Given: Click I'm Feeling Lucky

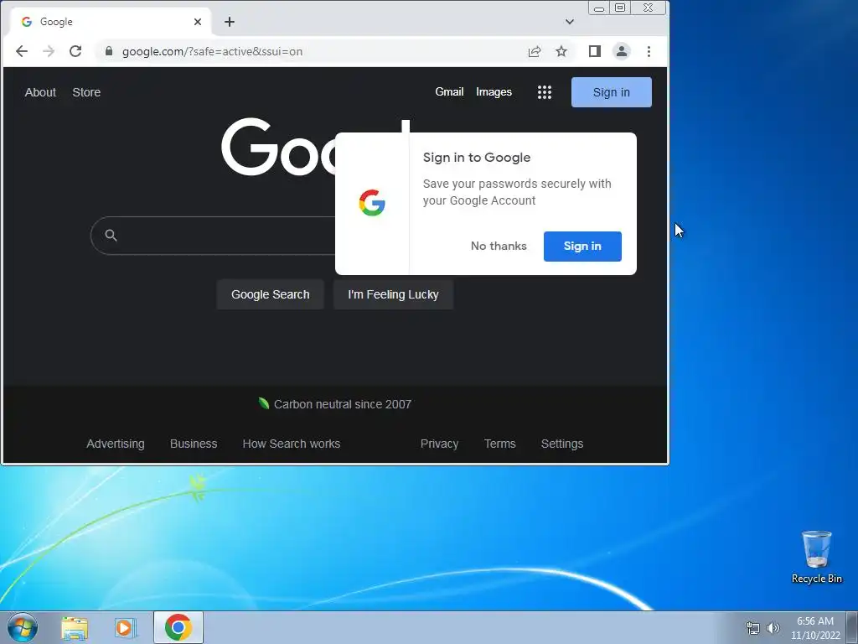Looking at the screenshot, I should (394, 294).
